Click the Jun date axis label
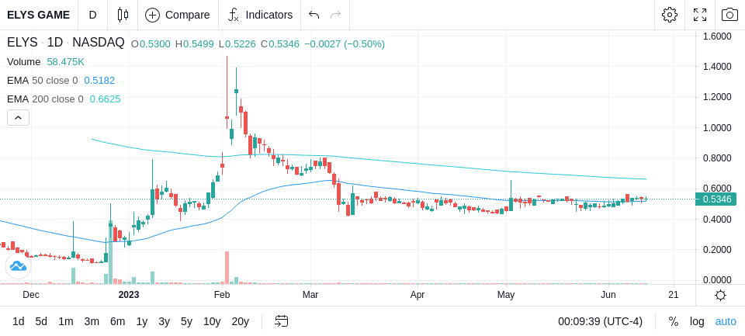This screenshot has height=336, width=745. point(608,295)
